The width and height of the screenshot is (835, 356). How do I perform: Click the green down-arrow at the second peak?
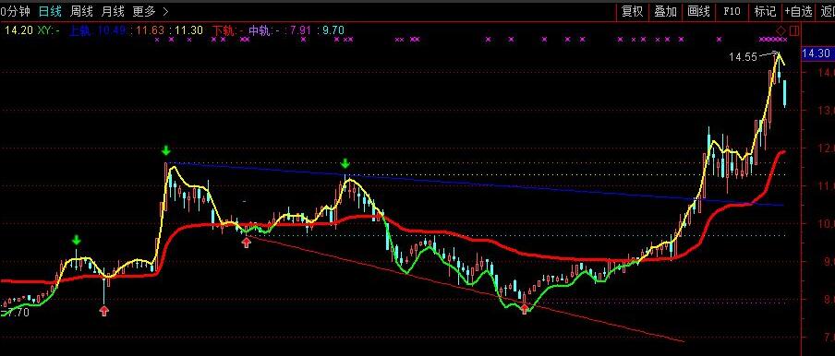click(x=345, y=163)
